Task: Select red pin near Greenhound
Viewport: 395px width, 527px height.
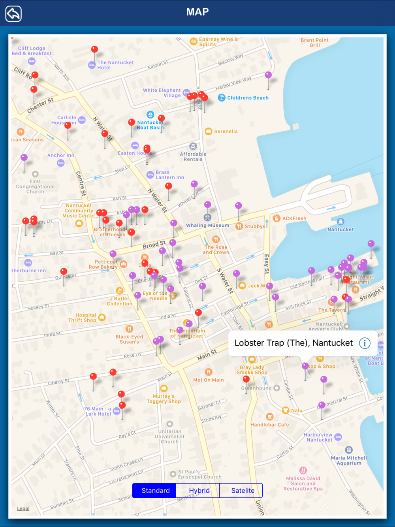Action: coord(246,379)
